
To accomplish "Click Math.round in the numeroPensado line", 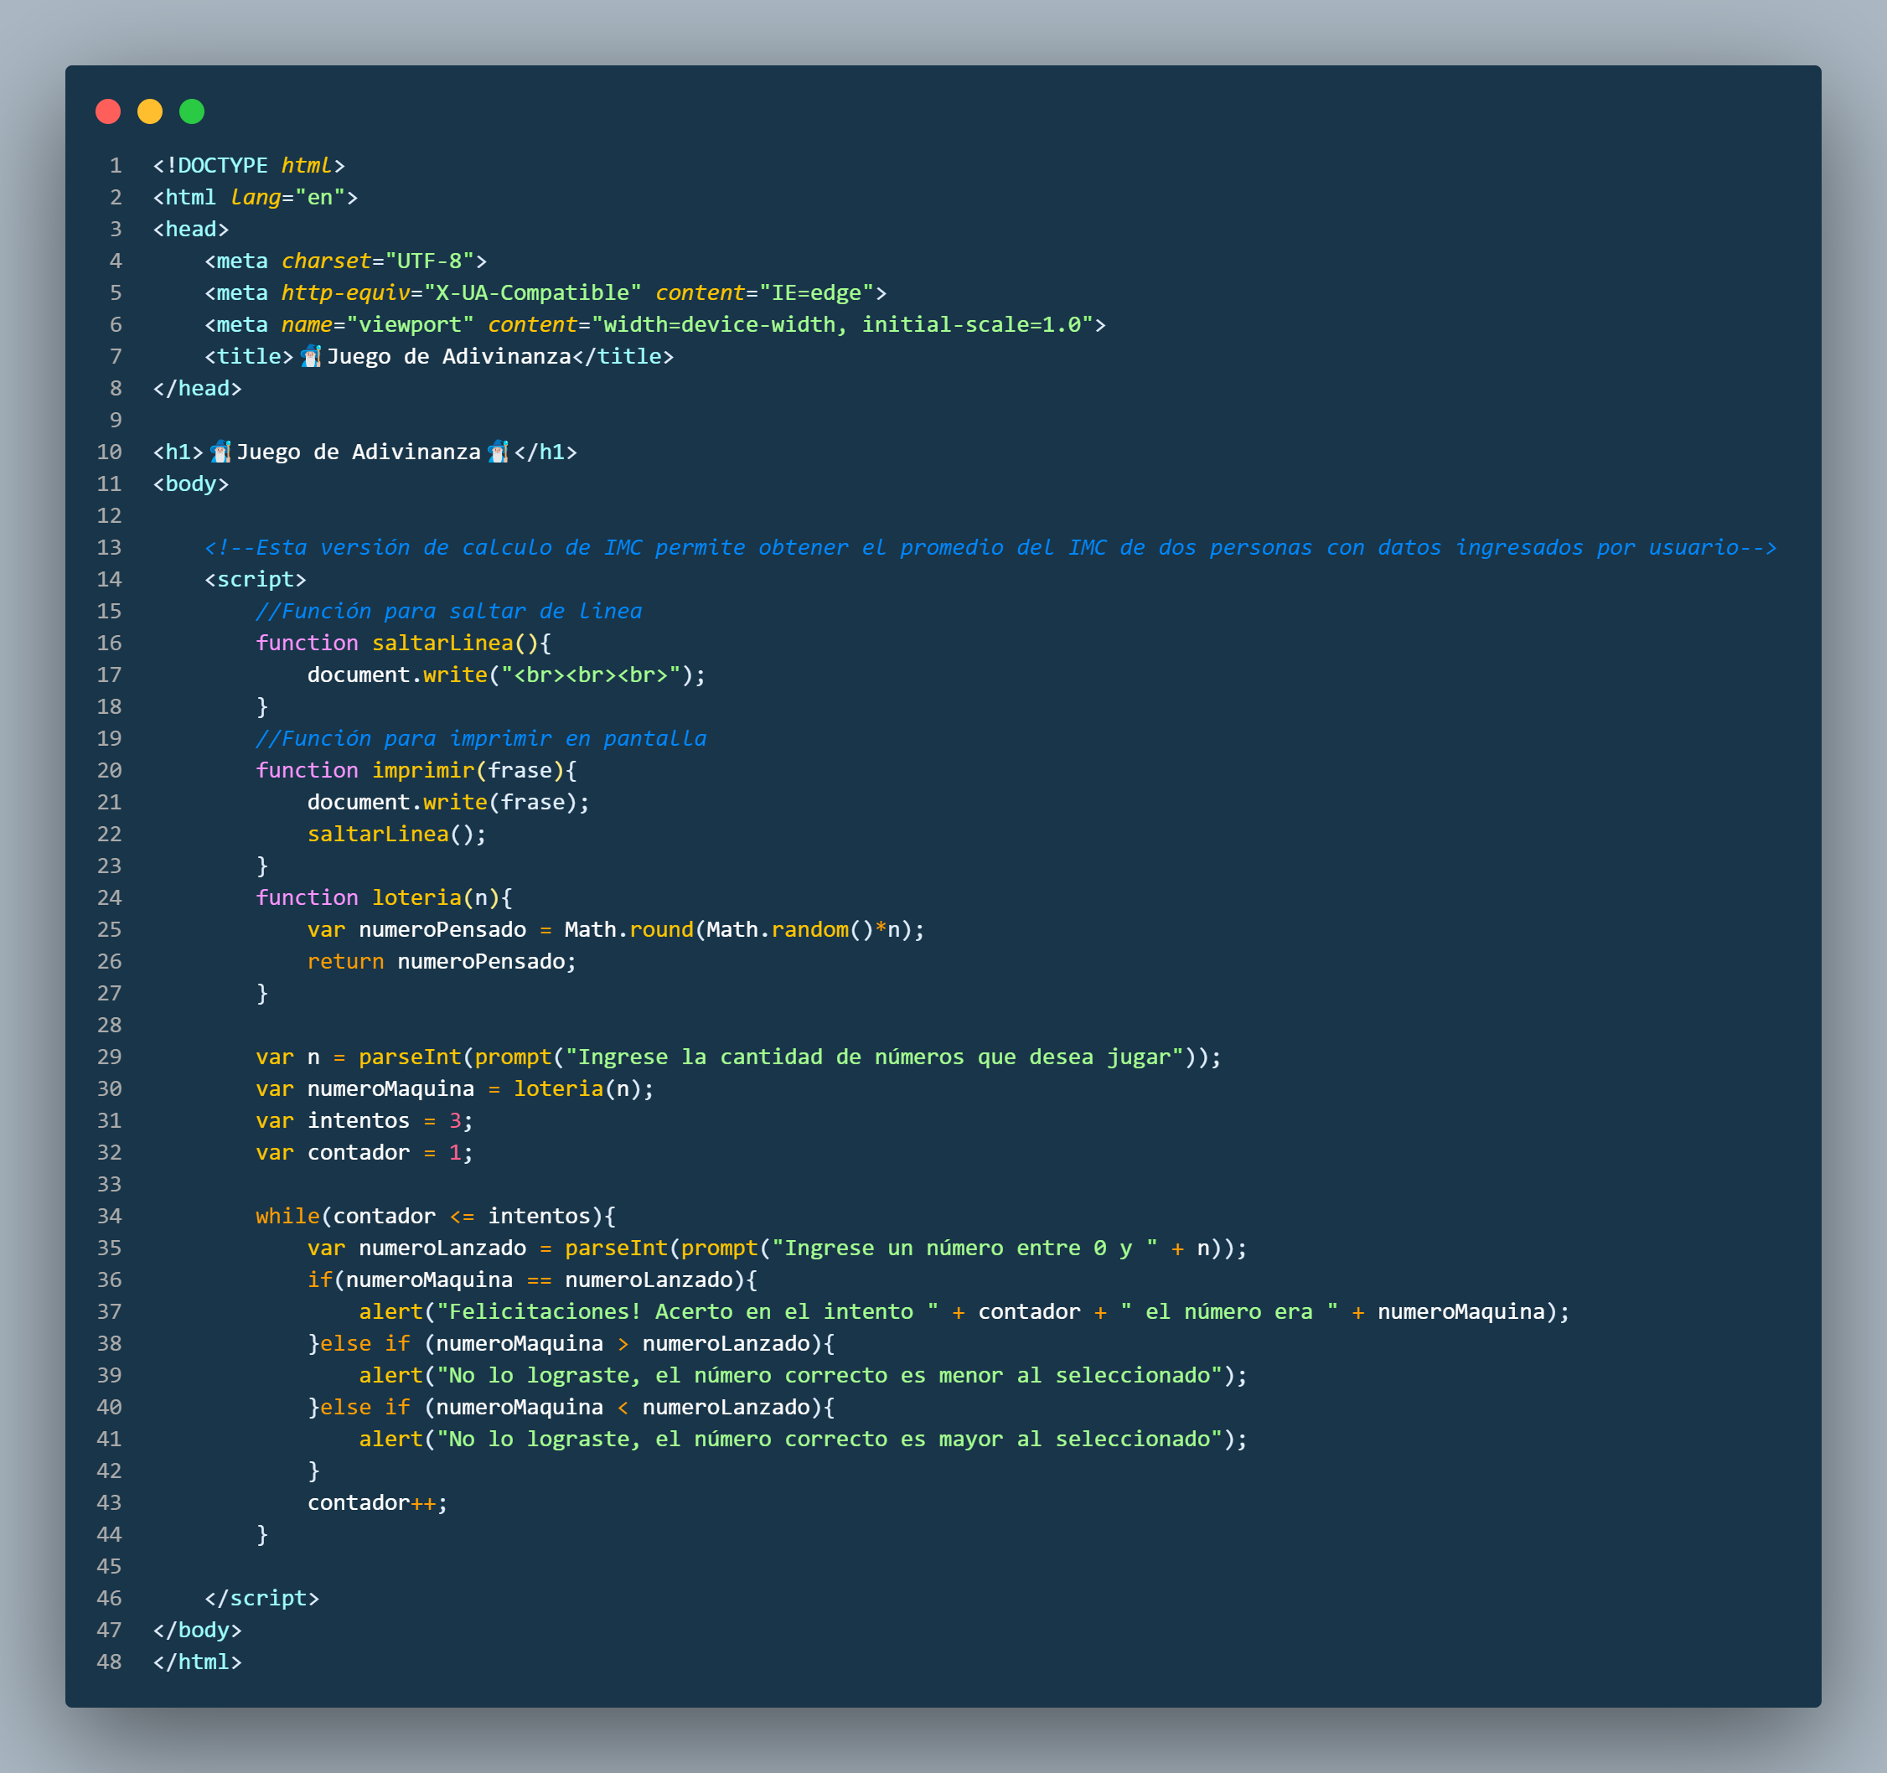I will coord(629,929).
